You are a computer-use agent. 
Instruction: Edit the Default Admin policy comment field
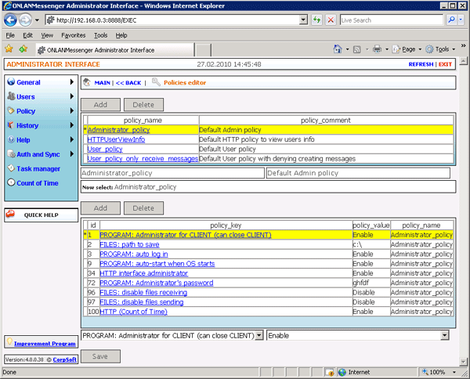pyautogui.click(x=358, y=173)
